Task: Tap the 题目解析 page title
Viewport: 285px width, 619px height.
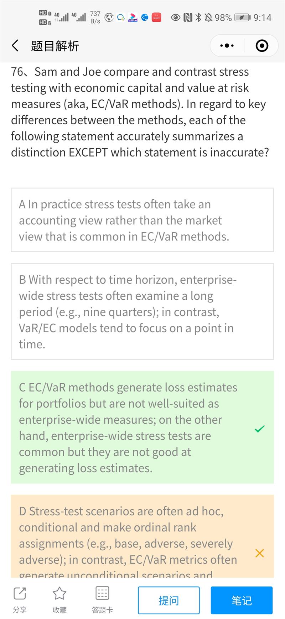Action: (x=55, y=46)
